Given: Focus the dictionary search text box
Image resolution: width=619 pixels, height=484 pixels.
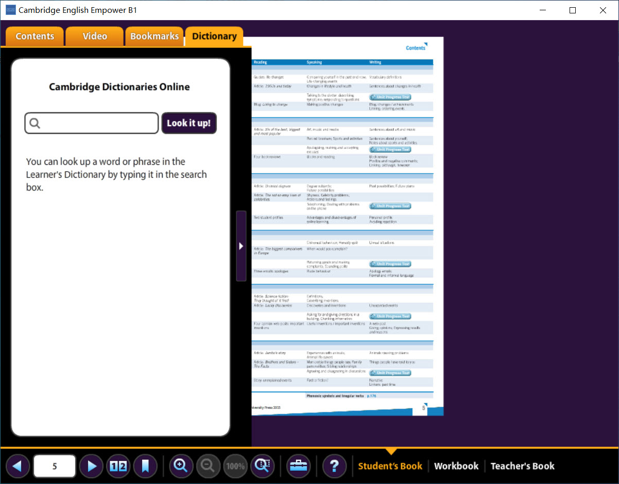Looking at the screenshot, I should tap(92, 123).
